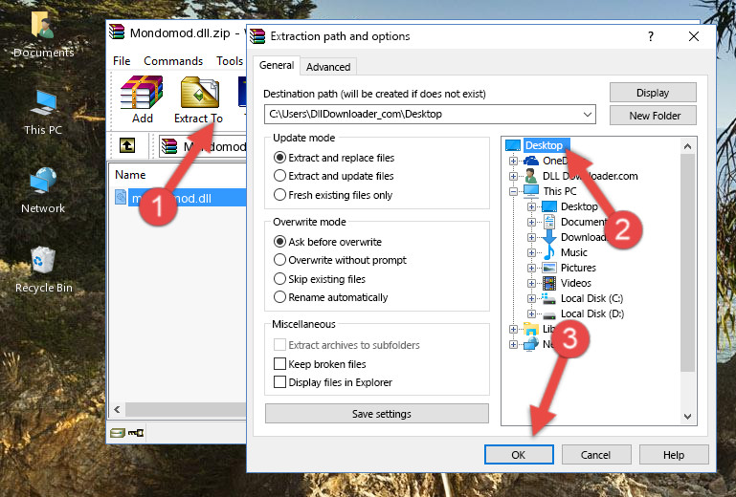Select the top Desktop node in tree
This screenshot has height=497, width=736.
click(544, 145)
